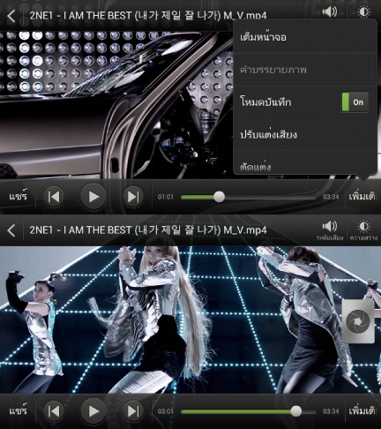Capture a frame with the camera shutter button
This screenshot has height=429, width=381.
coord(358,321)
